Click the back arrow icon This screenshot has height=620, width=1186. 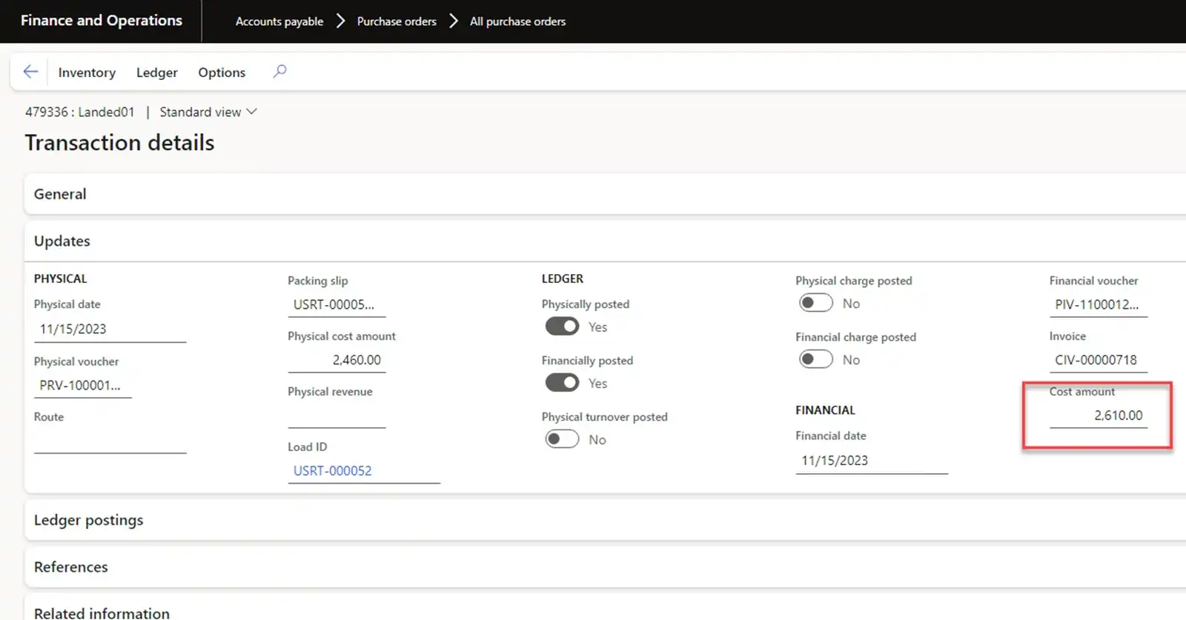pyautogui.click(x=30, y=72)
